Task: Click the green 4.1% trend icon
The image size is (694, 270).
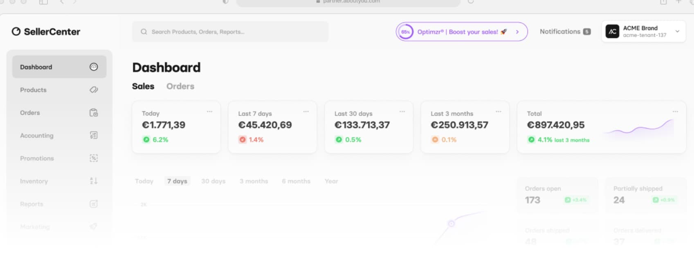Action: (x=531, y=139)
